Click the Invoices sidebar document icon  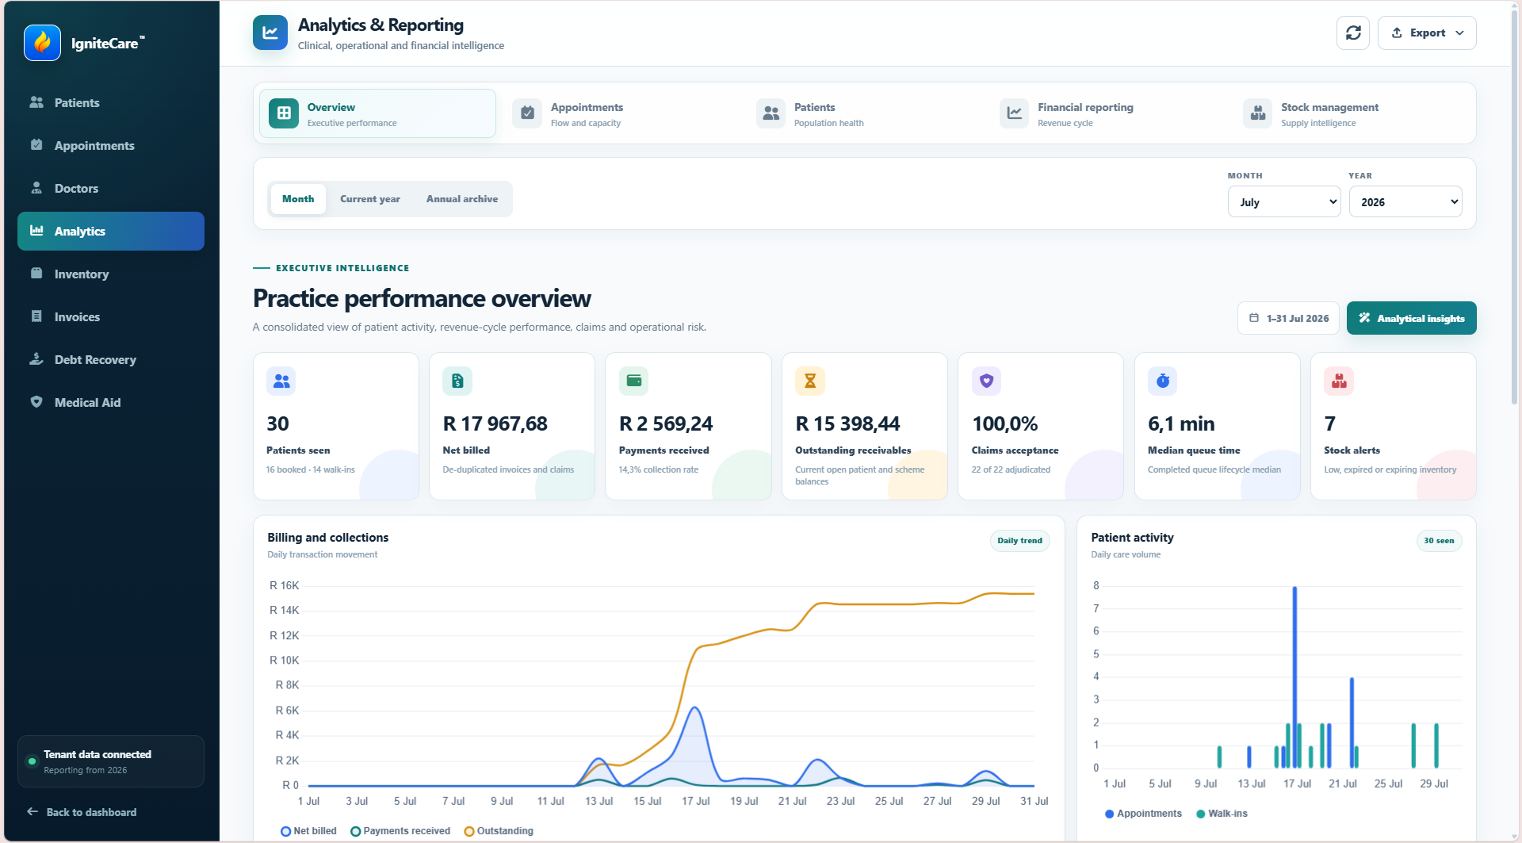point(36,316)
